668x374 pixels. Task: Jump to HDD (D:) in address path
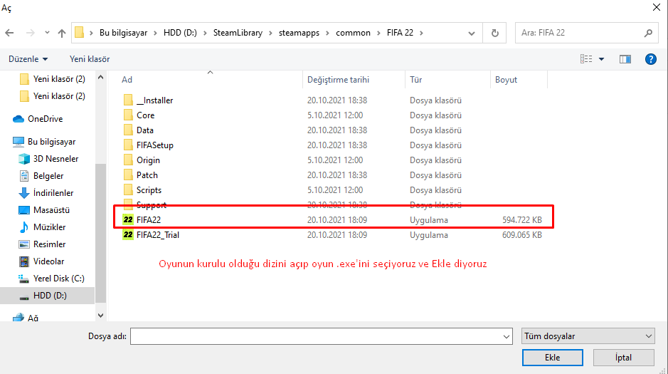pos(180,33)
